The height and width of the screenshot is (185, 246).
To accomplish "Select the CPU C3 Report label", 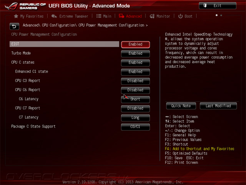I will pyautogui.click(x=28, y=81).
